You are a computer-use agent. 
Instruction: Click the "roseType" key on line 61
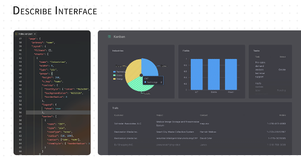(x=54, y=132)
